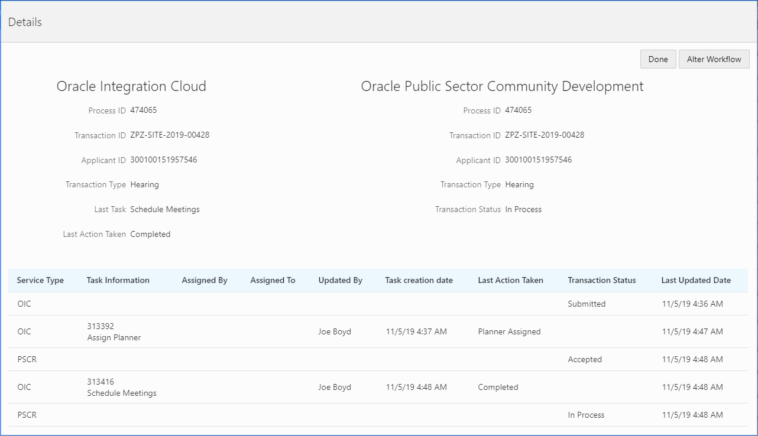
Task: Click Public Sector Transaction Type Hearing
Action: pyautogui.click(x=519, y=184)
